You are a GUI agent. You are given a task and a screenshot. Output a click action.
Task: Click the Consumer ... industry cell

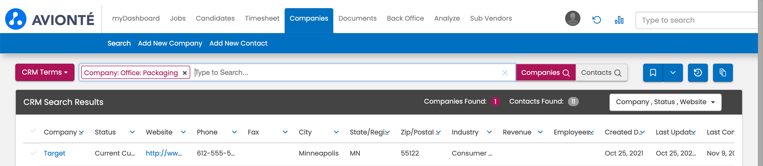[x=472, y=153]
